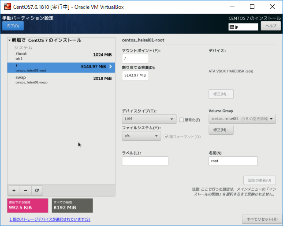Select the /boot sda1 partition row
This screenshot has width=283, height=226.
tap(61, 56)
